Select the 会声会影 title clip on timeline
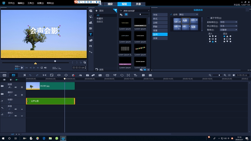The width and height of the screenshot is (251, 141). [51, 101]
